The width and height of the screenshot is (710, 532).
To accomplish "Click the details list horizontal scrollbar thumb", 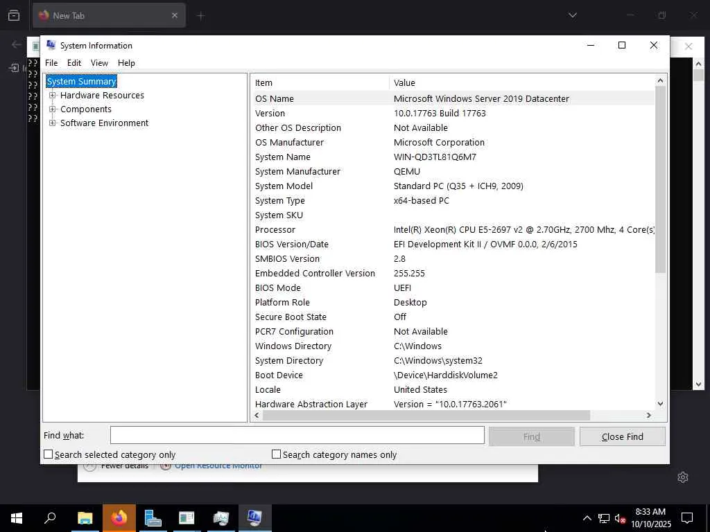I will [x=426, y=416].
